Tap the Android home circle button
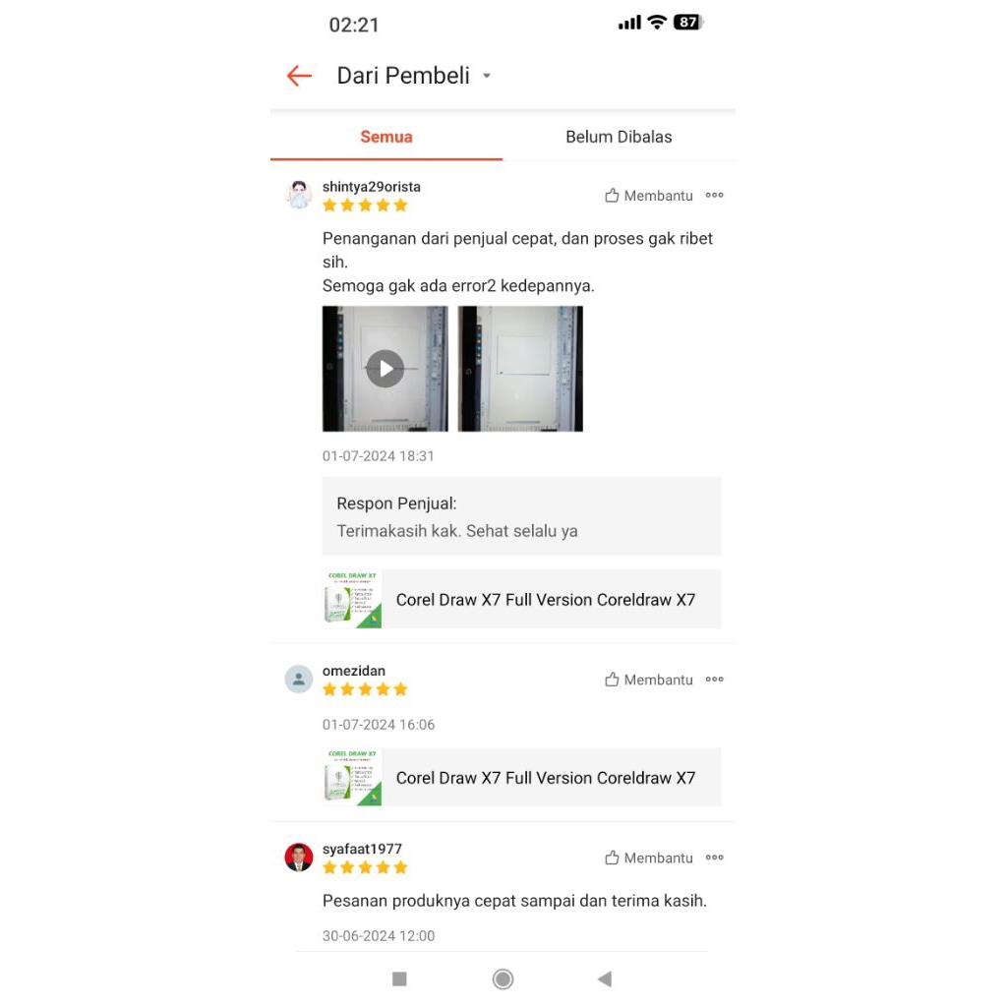This screenshot has height=1007, width=1007. [503, 978]
